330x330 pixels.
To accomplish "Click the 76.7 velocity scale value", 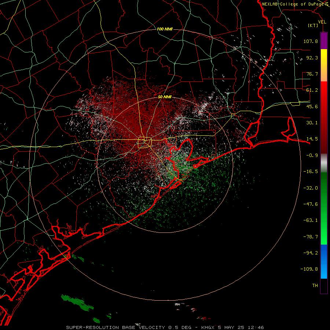I will [312, 74].
